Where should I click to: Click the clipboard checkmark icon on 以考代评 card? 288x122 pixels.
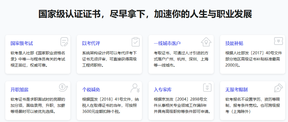(x=136, y=42)
